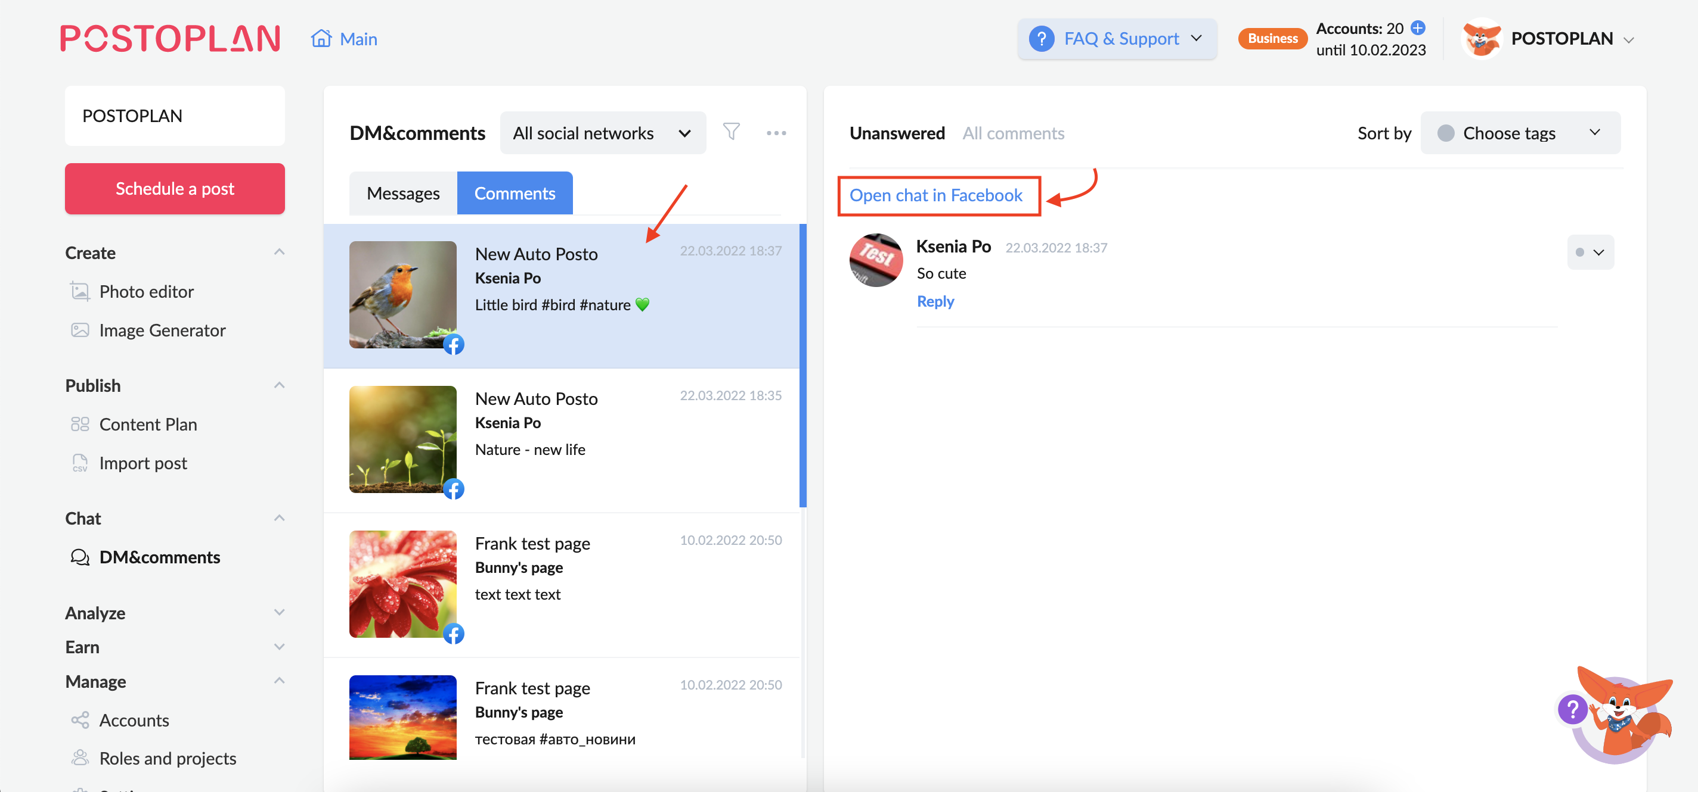Click the Facebook badge on the seedlings post
Image resolution: width=1698 pixels, height=792 pixels.
click(x=453, y=488)
